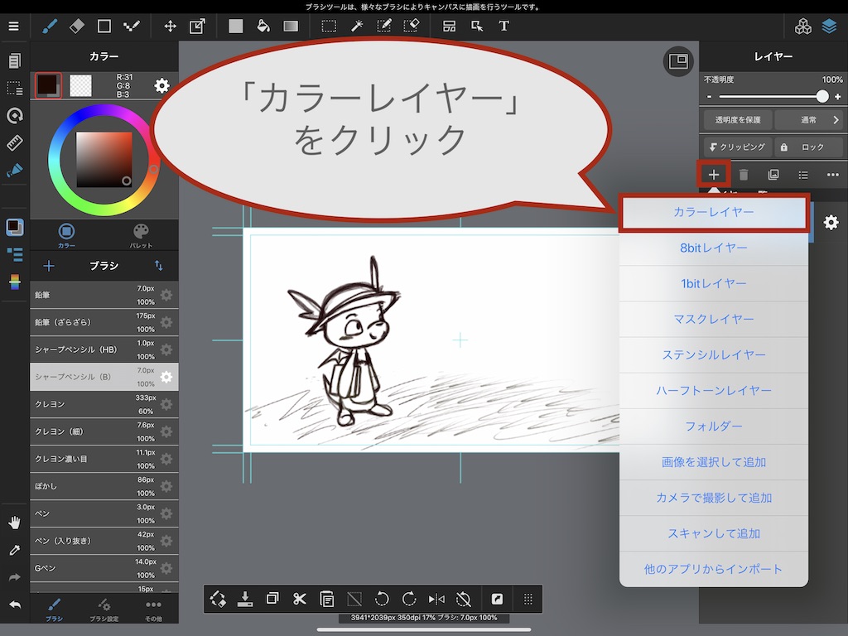Open the layer more options ellipsis

[x=832, y=175]
